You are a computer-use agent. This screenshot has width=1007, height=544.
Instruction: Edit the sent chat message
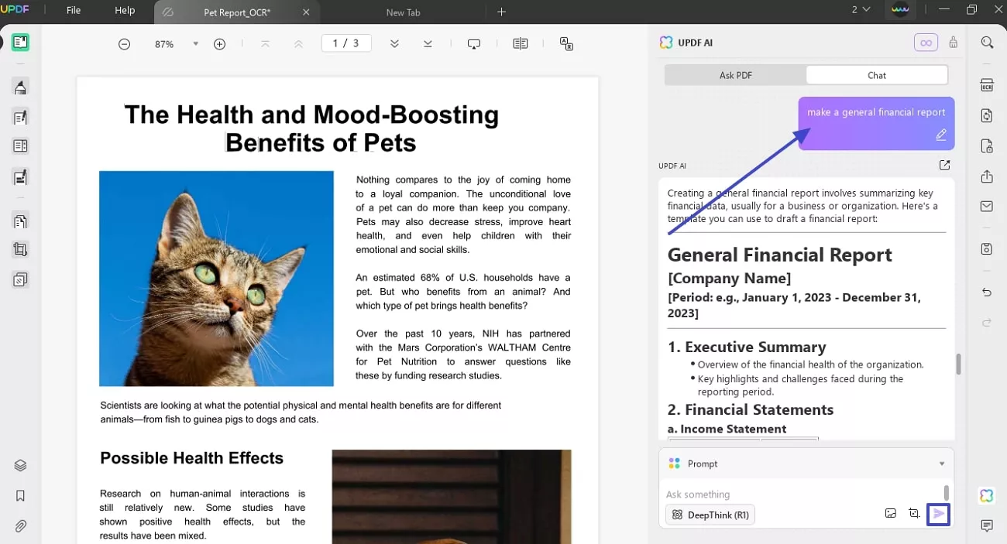(x=941, y=135)
